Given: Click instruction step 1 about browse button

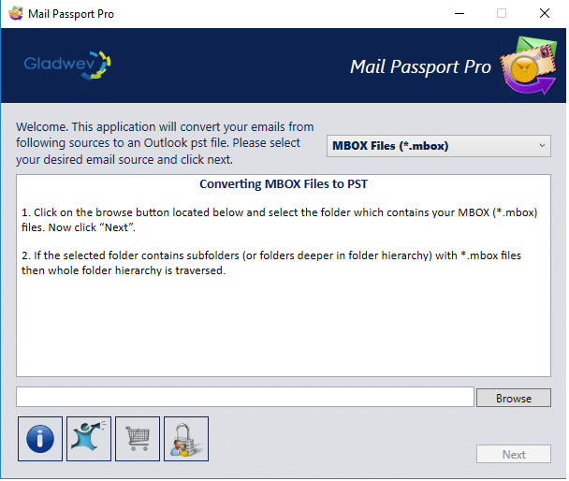Looking at the screenshot, I should [x=280, y=221].
